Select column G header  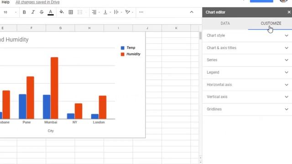point(60,28)
